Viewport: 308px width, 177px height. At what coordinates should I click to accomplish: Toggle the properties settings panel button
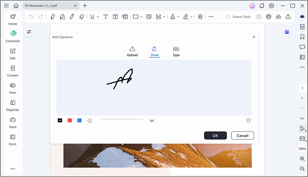click(29, 32)
